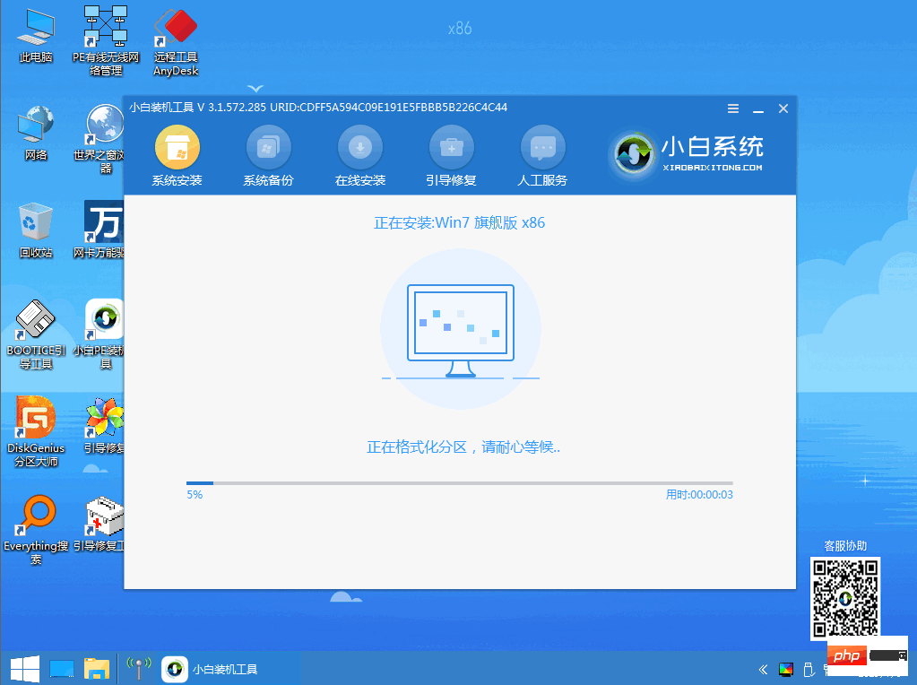The height and width of the screenshot is (685, 917).
Task: Click the monitor illustration in installer
Action: pyautogui.click(x=461, y=331)
